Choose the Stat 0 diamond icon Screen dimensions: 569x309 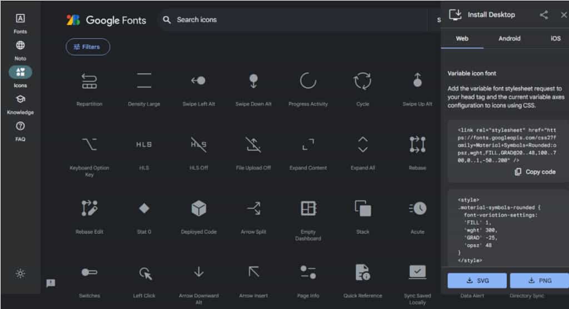[144, 208]
